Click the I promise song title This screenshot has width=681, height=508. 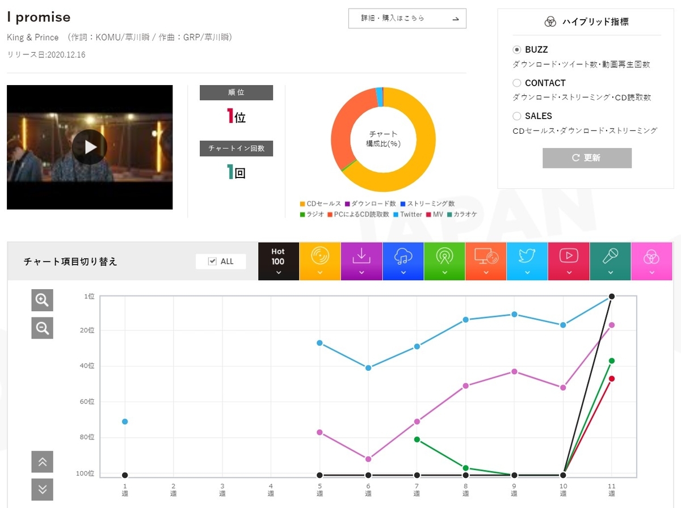click(x=39, y=18)
